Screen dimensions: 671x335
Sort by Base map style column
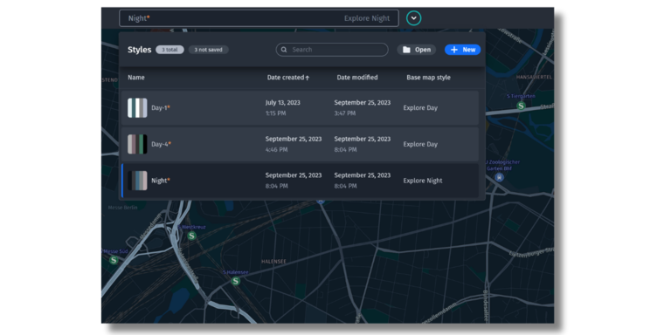coord(428,78)
